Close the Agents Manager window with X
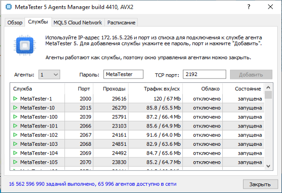The height and width of the screenshot is (193, 282). [270, 7]
